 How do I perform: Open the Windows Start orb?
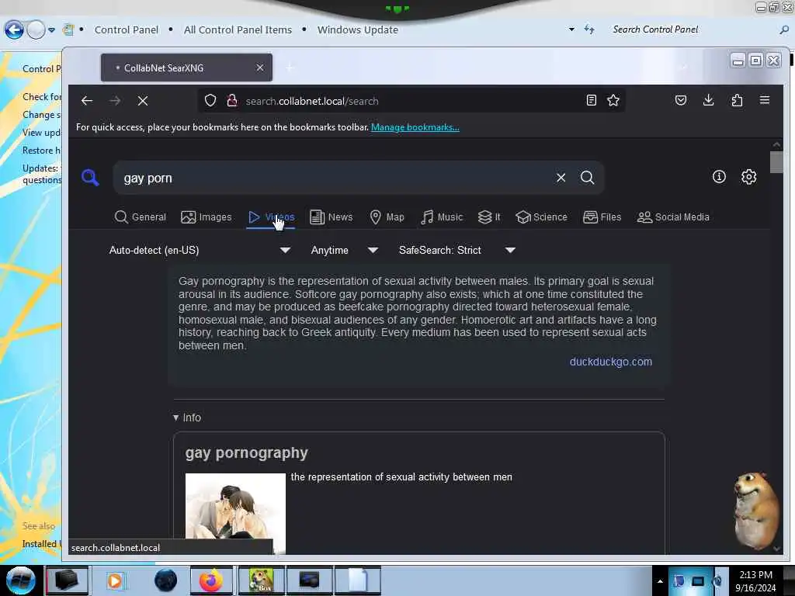(x=21, y=580)
